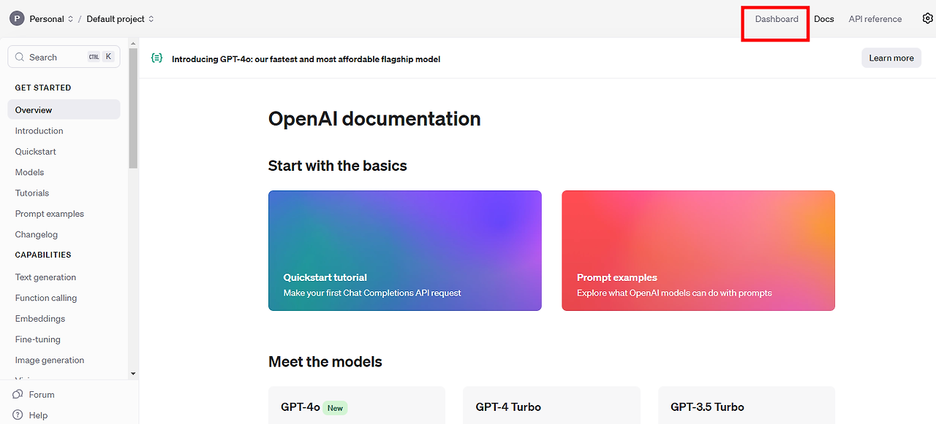
Task: Click the search magnifier icon
Action: (20, 57)
